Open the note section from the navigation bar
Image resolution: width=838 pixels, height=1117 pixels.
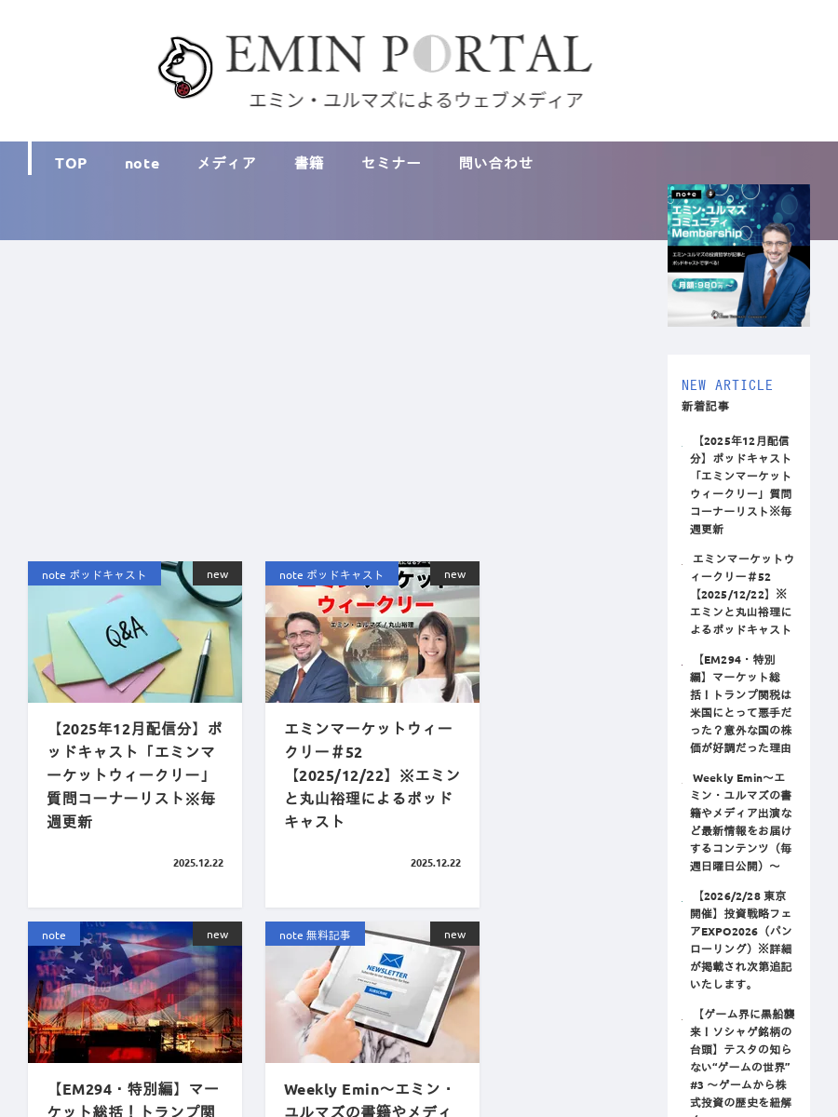click(142, 163)
